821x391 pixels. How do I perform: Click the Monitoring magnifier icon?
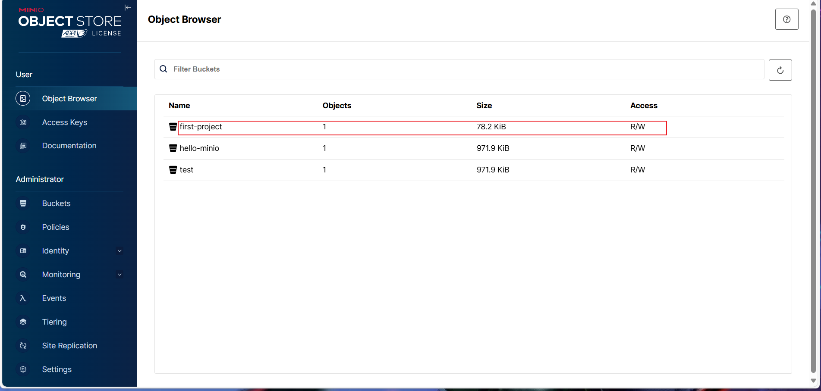[23, 275]
